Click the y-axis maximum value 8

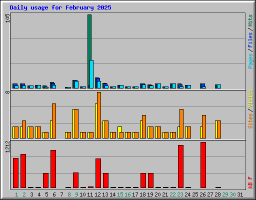7,92
